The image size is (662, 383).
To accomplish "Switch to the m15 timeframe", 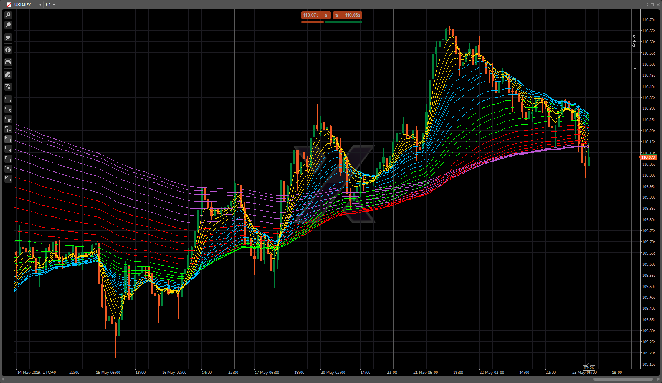I will [8, 119].
